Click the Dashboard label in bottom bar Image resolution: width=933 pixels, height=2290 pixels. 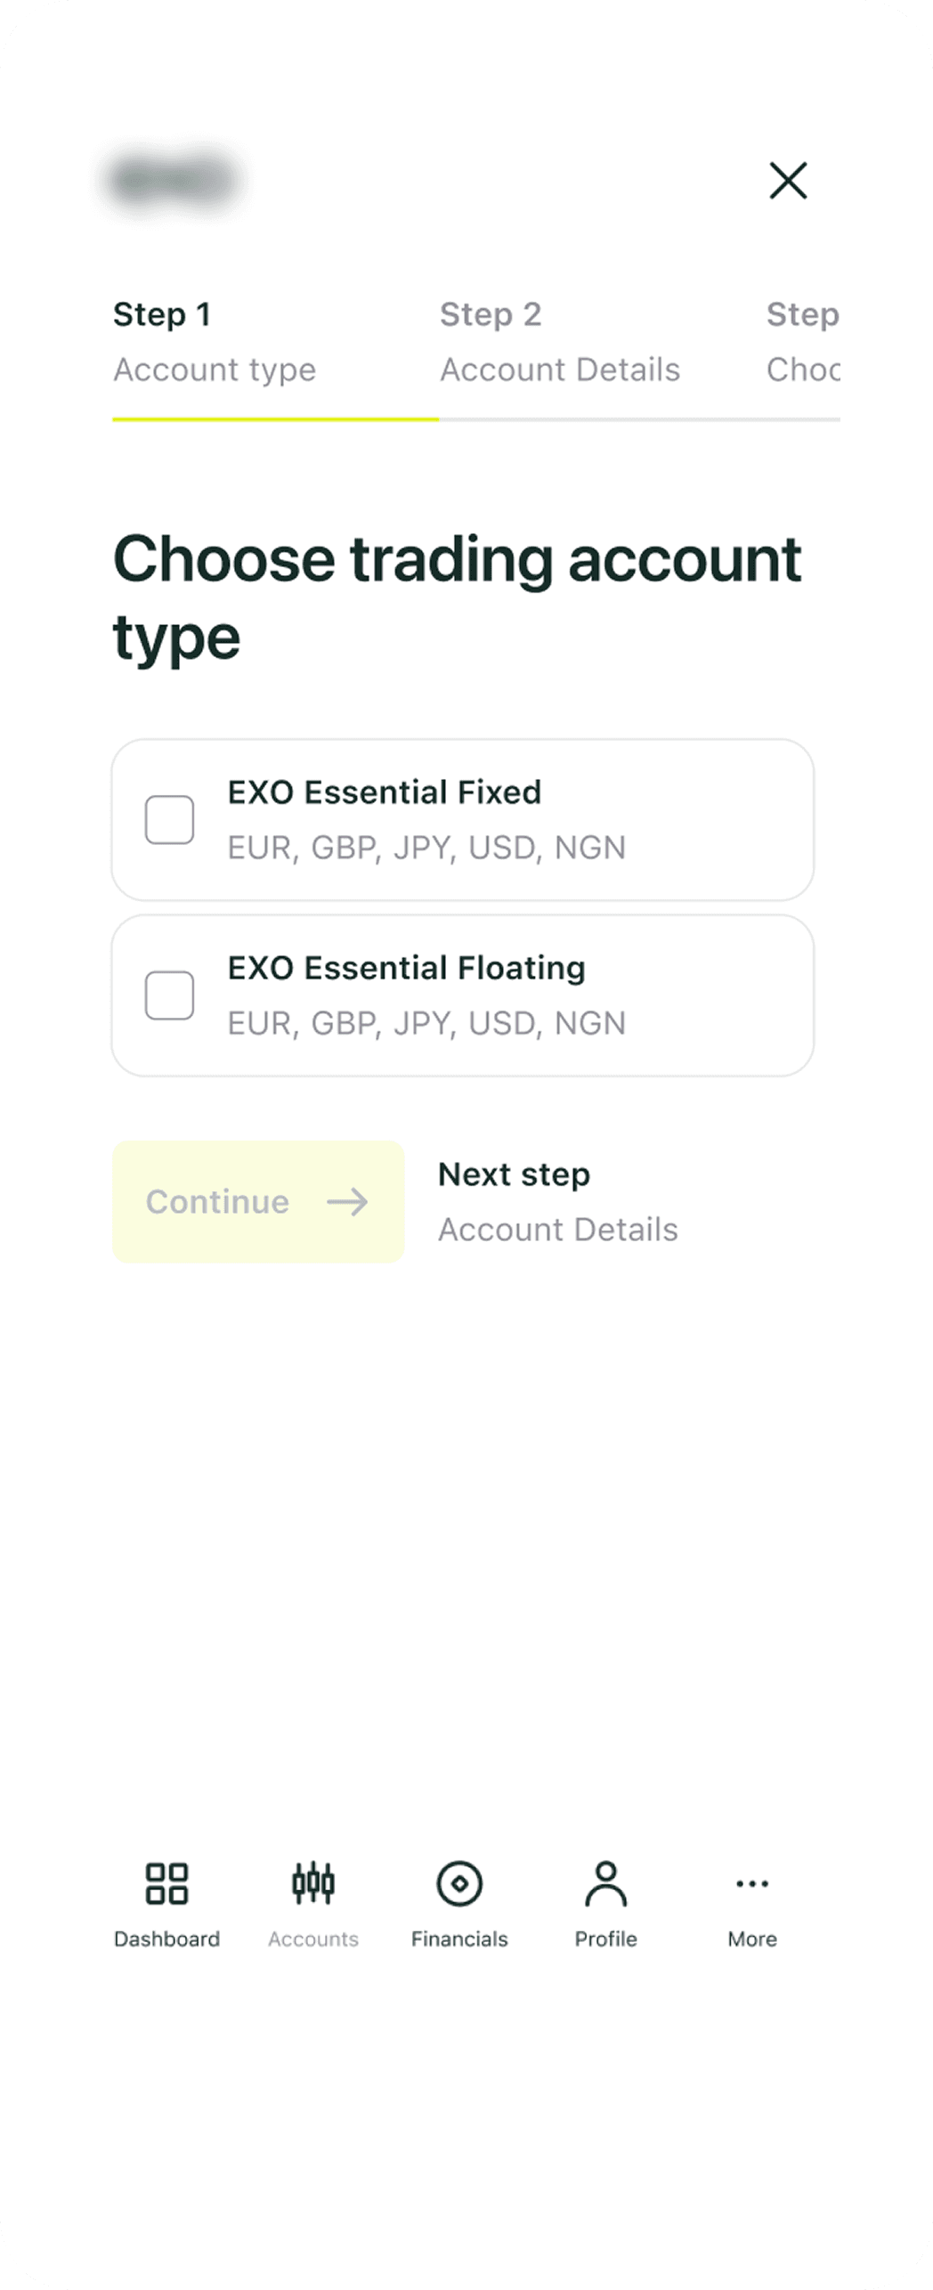(x=166, y=1939)
